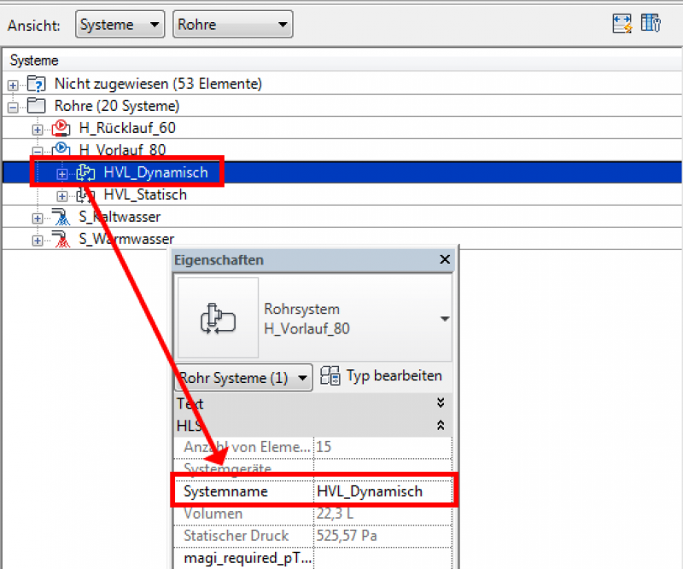Viewport: 683px width, 569px height.
Task: Expand the Text properties section
Action: click(x=441, y=403)
